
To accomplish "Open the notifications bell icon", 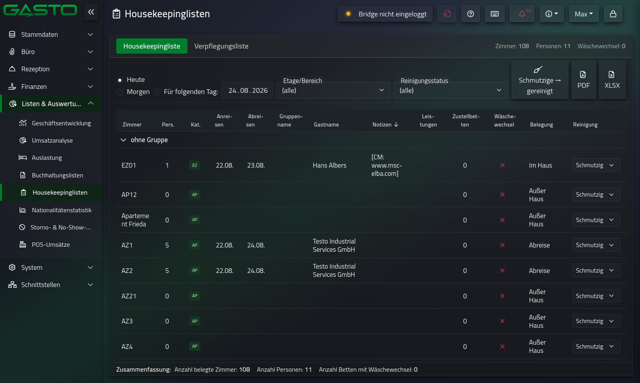I will pos(522,14).
